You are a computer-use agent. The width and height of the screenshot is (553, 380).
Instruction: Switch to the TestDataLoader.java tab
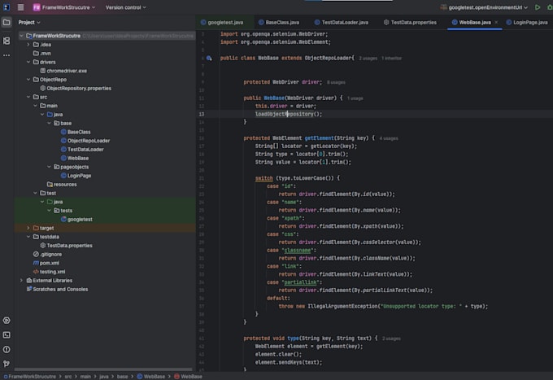coord(342,22)
